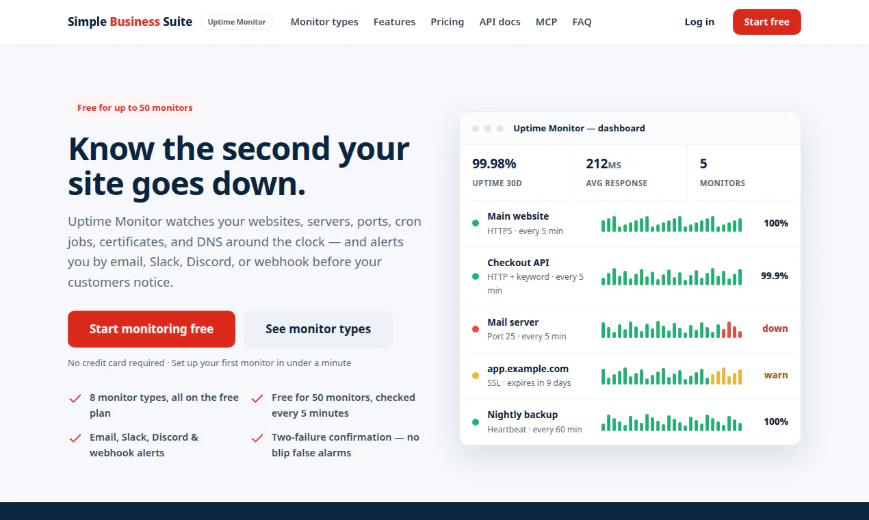Click the app.example.com uptime bar chart
This screenshot has height=520, width=869.
tap(671, 376)
